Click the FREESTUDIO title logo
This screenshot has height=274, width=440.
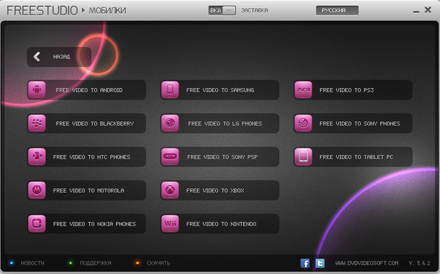(43, 11)
